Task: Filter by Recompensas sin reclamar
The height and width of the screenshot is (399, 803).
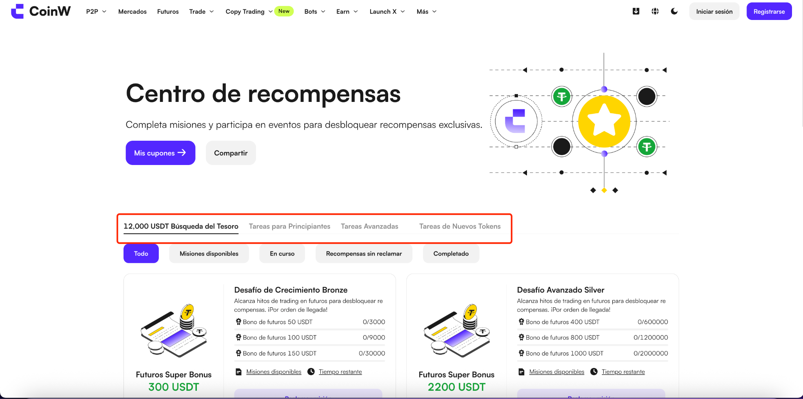Action: (364, 254)
